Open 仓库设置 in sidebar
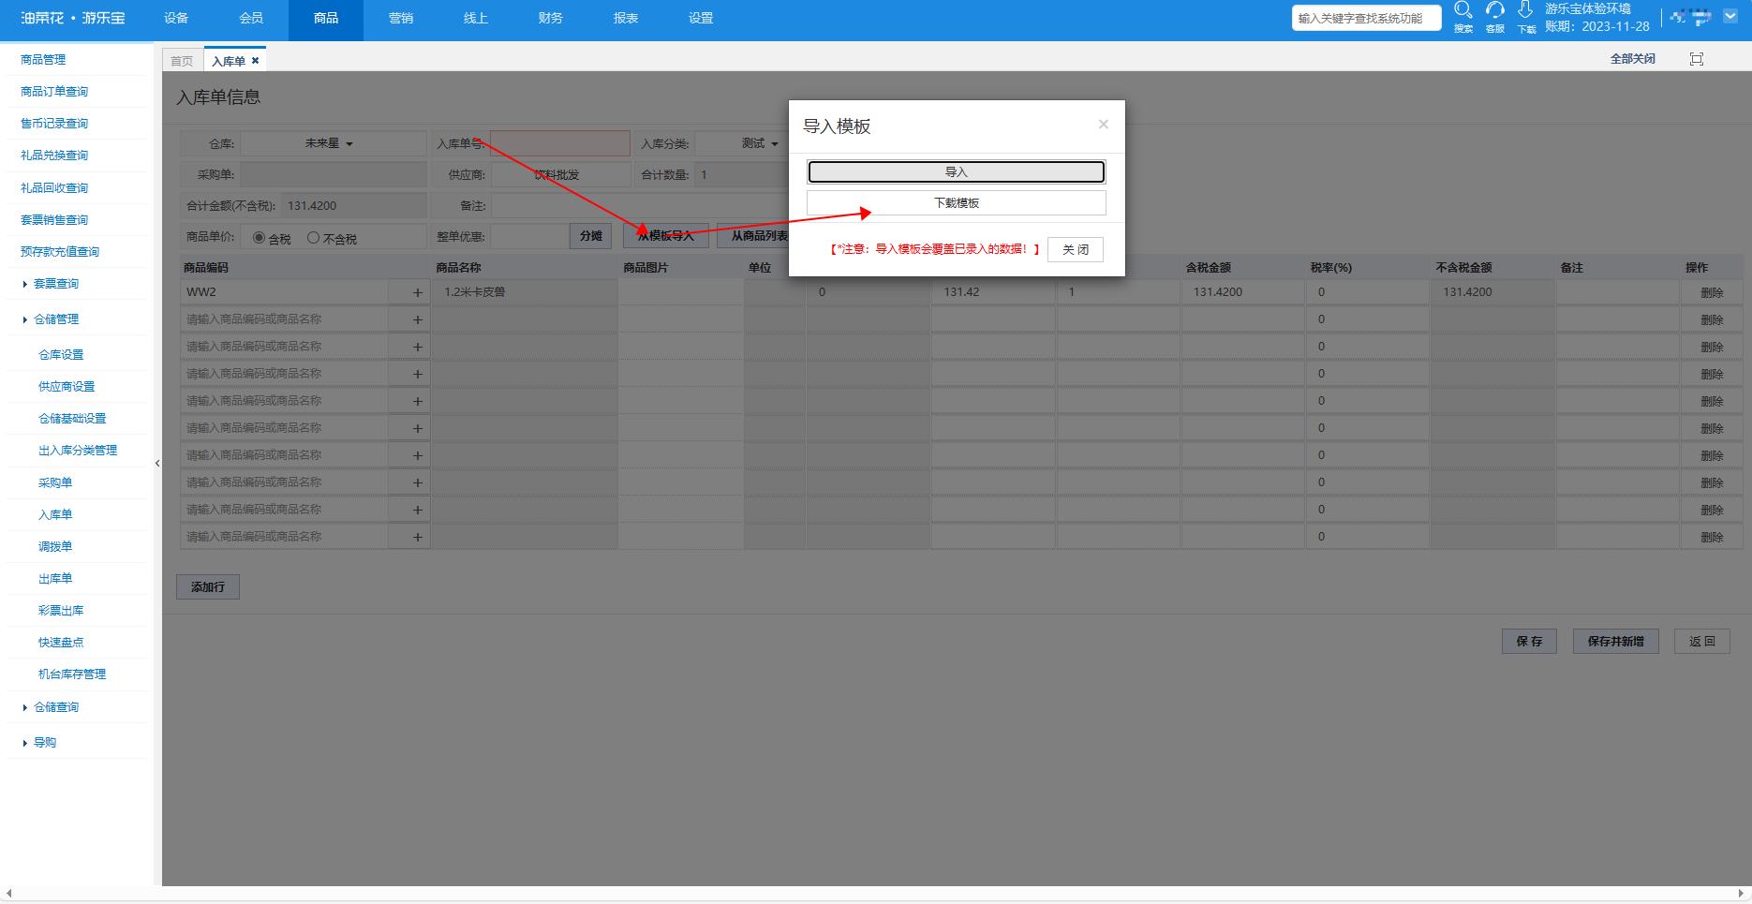 (61, 355)
